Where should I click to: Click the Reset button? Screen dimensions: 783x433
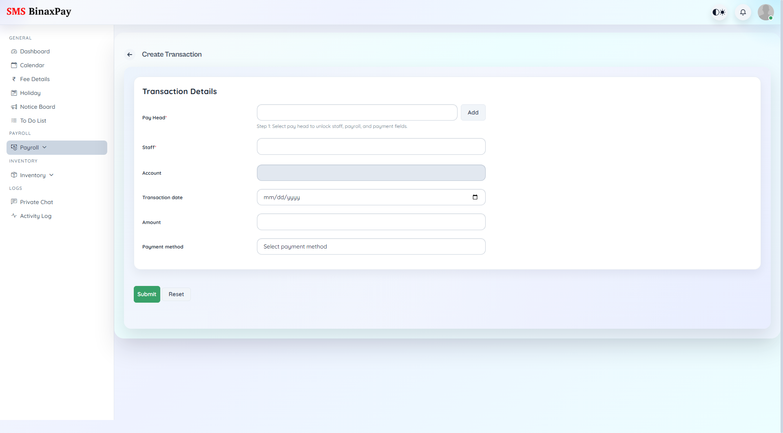point(176,294)
